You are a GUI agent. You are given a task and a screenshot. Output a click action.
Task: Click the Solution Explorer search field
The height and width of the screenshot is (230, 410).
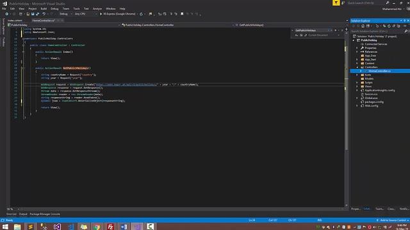(377, 31)
